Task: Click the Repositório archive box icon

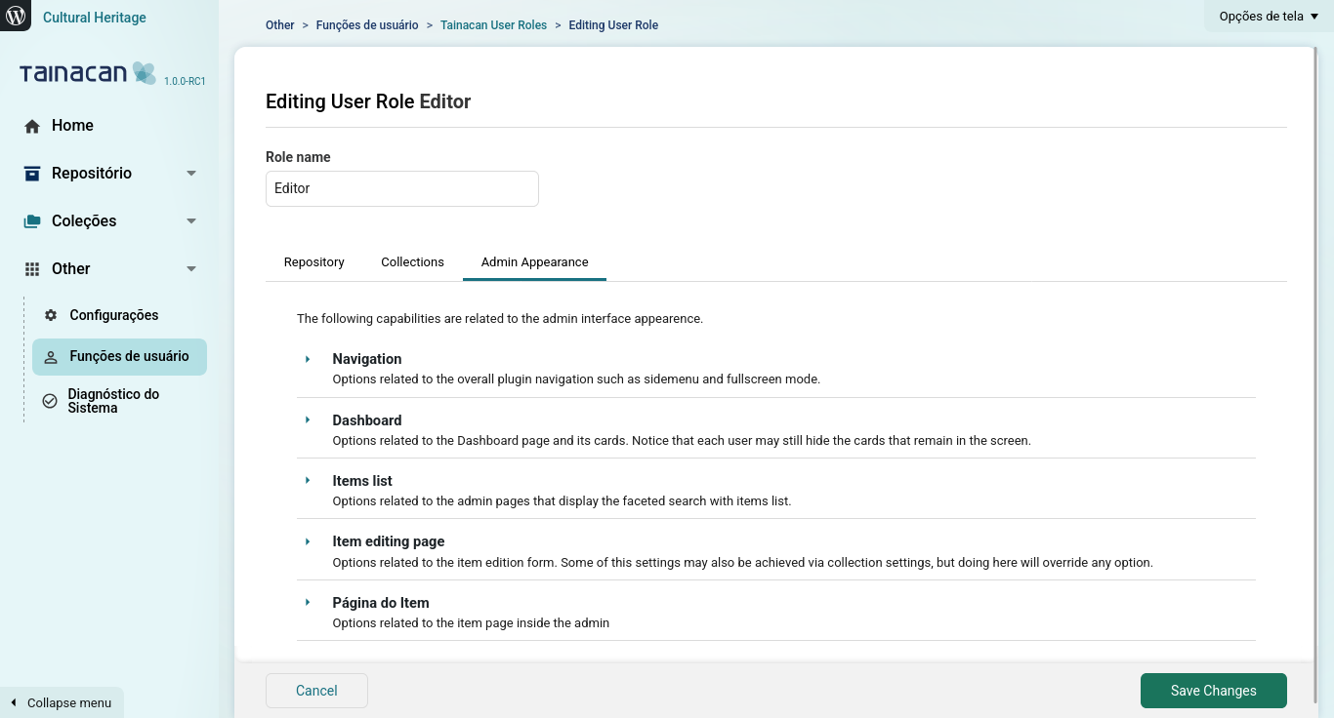Action: coord(32,174)
